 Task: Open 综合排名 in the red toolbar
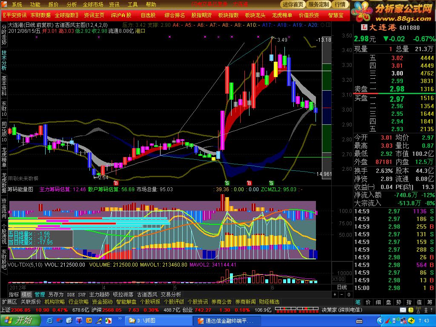[175, 15]
